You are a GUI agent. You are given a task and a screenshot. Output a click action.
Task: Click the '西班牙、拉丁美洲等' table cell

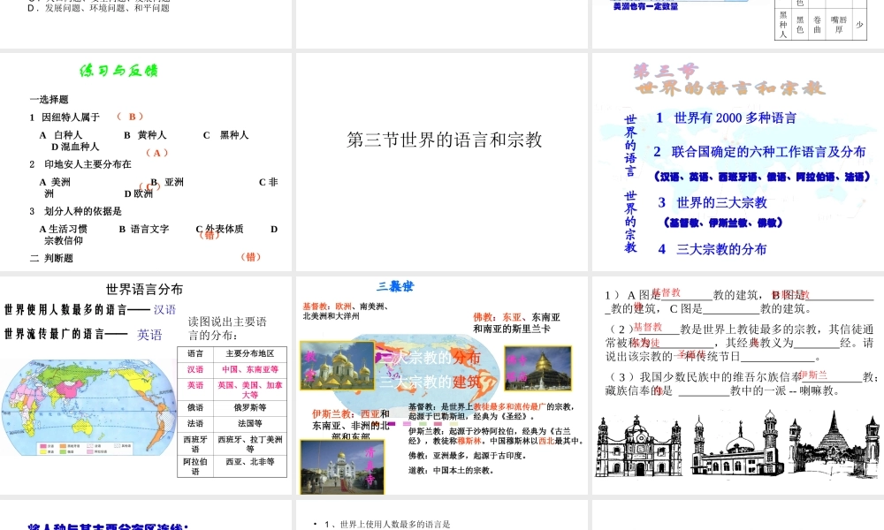[x=250, y=443]
